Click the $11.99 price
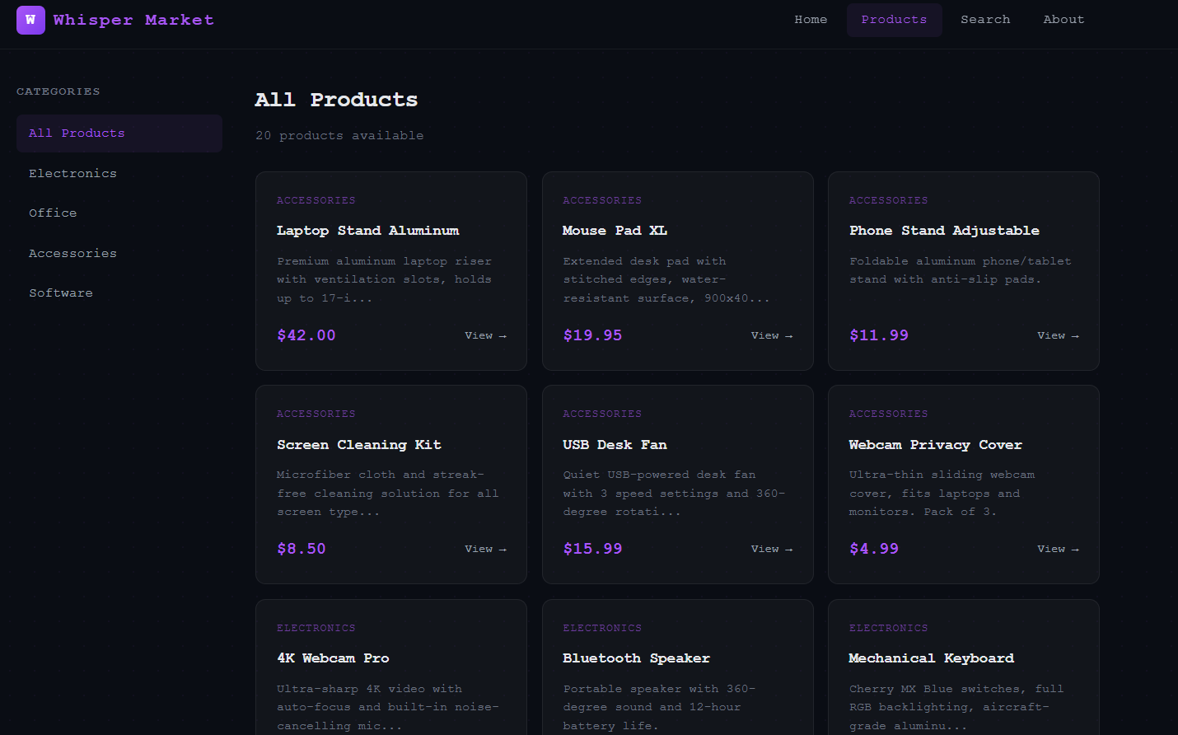This screenshot has width=1178, height=735. coord(879,335)
